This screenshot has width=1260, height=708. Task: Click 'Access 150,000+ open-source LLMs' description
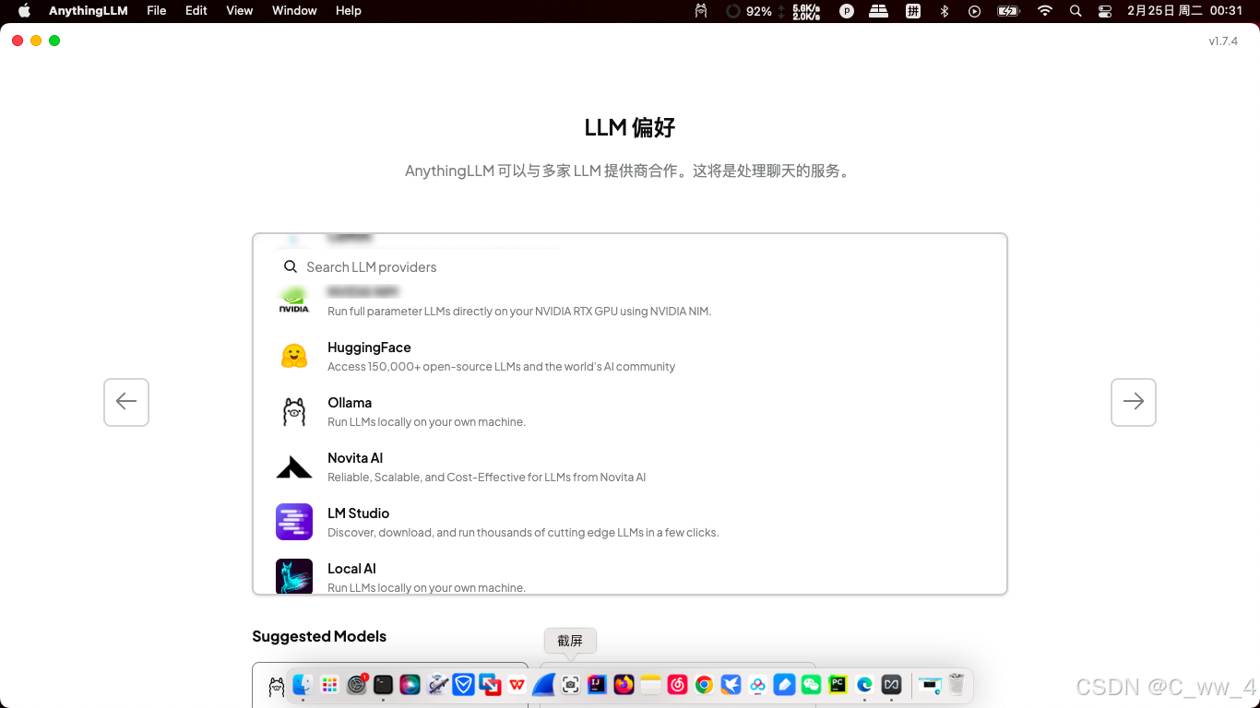coord(502,367)
